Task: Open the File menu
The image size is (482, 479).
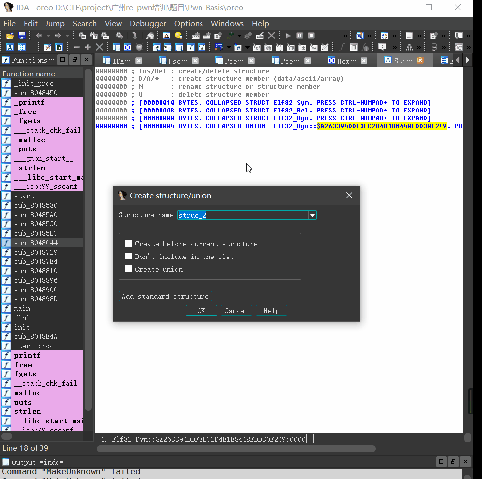Action: pos(9,23)
